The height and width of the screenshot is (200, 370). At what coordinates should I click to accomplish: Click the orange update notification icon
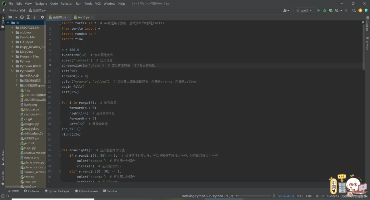[360, 10]
